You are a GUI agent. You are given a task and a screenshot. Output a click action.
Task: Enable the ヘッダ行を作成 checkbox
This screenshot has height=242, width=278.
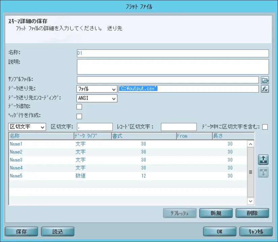pyautogui.click(x=80, y=116)
